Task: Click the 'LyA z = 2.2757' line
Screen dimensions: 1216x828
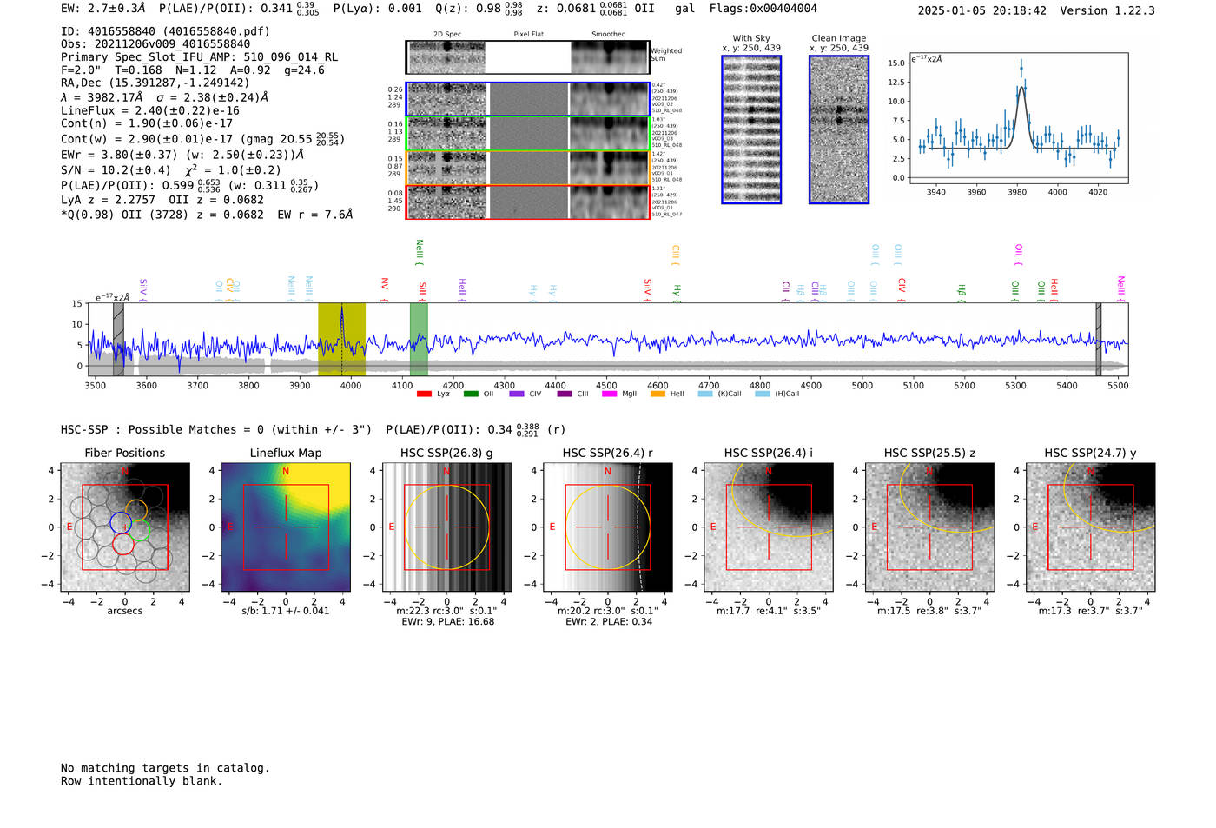Action: [109, 200]
